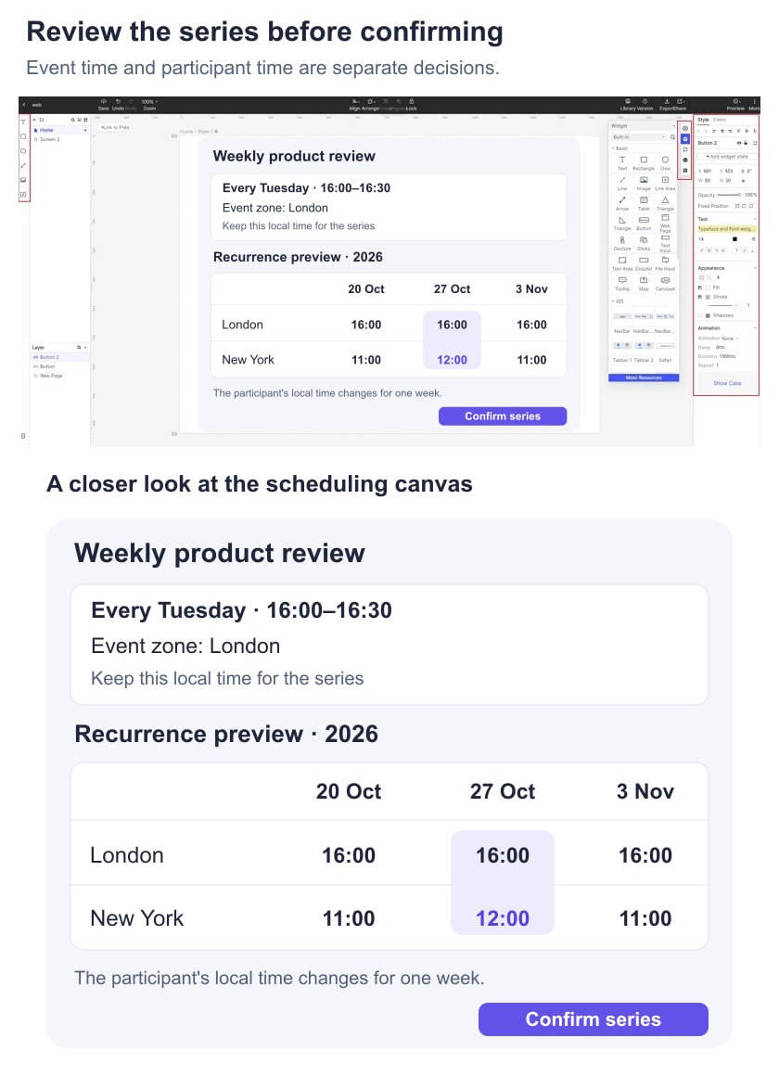Click the Lock icon in the top bar
This screenshot has width=779, height=1076.
point(411,101)
